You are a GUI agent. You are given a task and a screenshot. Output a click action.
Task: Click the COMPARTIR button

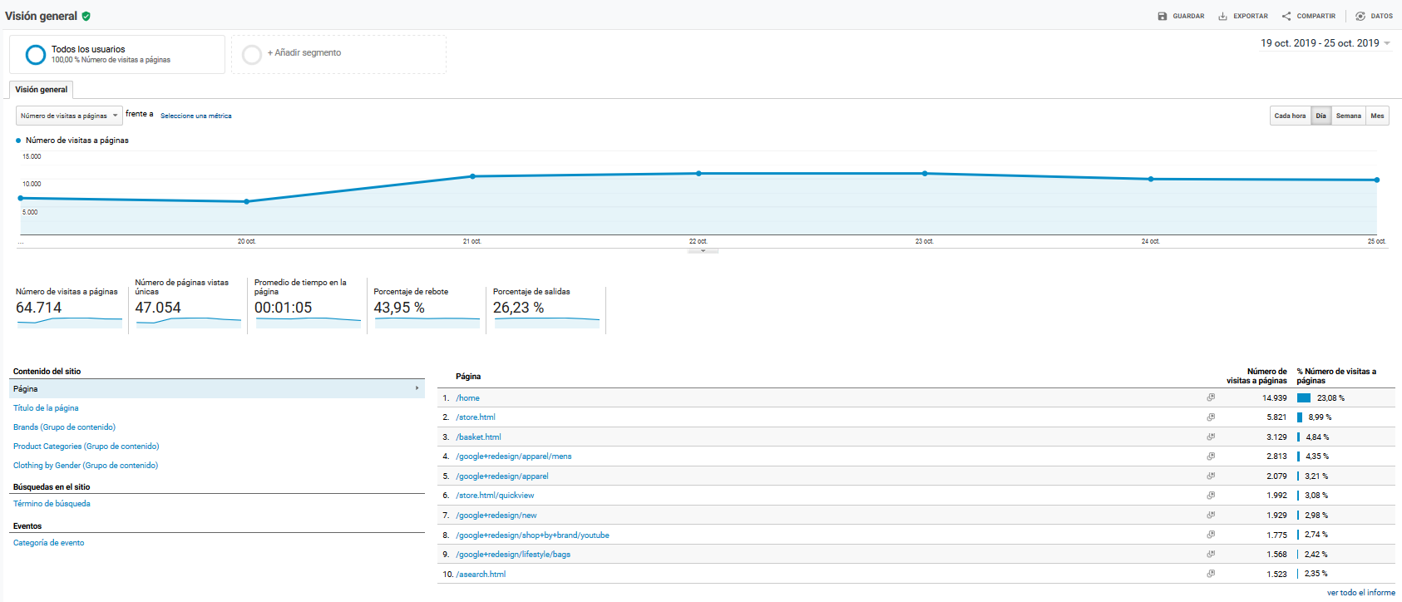1309,16
